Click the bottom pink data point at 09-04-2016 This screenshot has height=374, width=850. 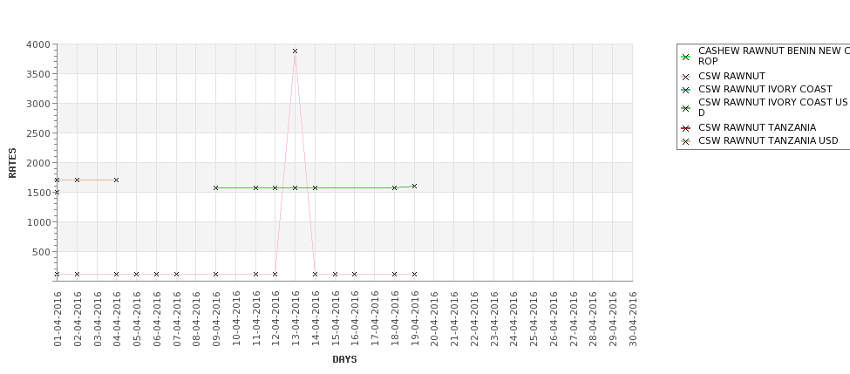pos(215,275)
